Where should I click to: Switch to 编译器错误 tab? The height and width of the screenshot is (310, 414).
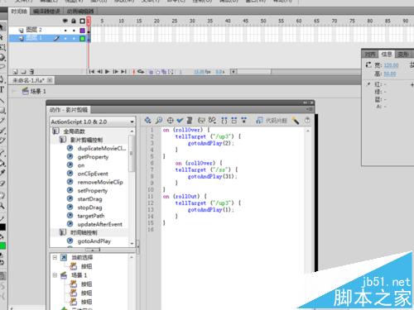(46, 12)
